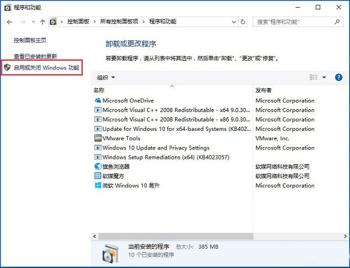Click VMware, Inc. publisher cell
This screenshot has height=268, width=350.
pyautogui.click(x=272, y=138)
